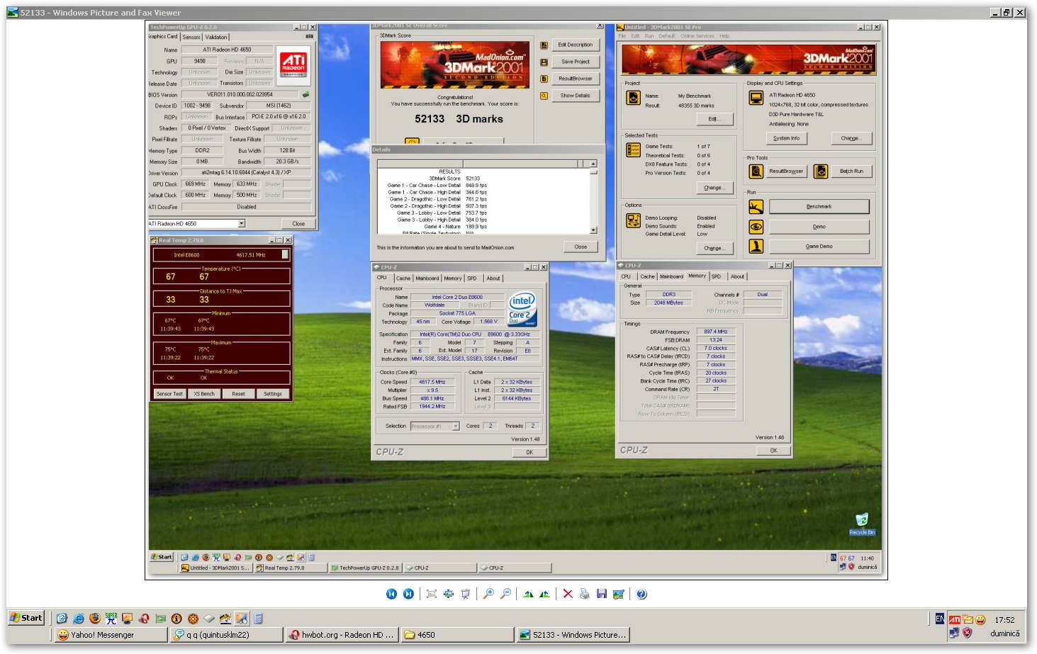Open image for editing icon
The width and height of the screenshot is (1037, 654).
618,594
